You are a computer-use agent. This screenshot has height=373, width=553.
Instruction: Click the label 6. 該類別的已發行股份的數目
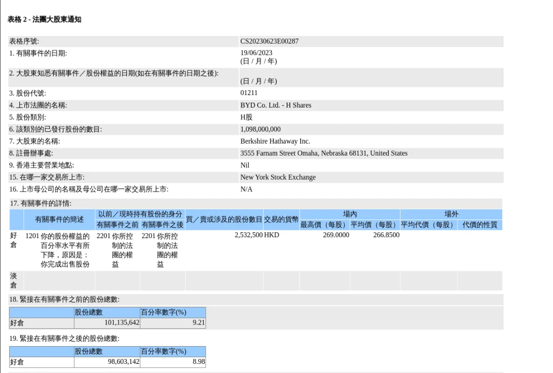click(55, 129)
